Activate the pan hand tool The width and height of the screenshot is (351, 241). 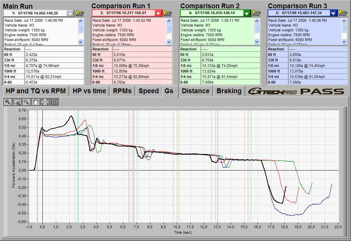pos(36,102)
